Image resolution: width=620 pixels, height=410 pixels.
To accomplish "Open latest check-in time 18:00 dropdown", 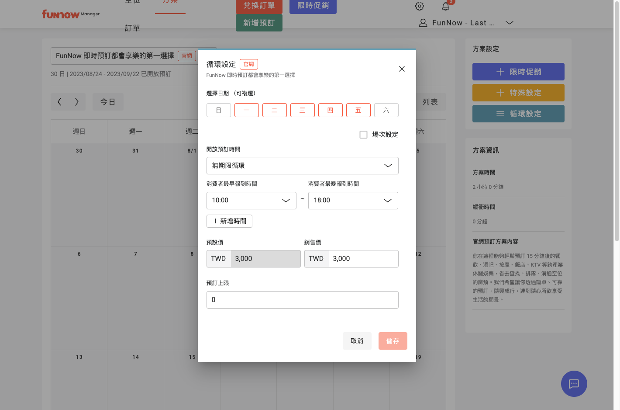I will 353,201.
